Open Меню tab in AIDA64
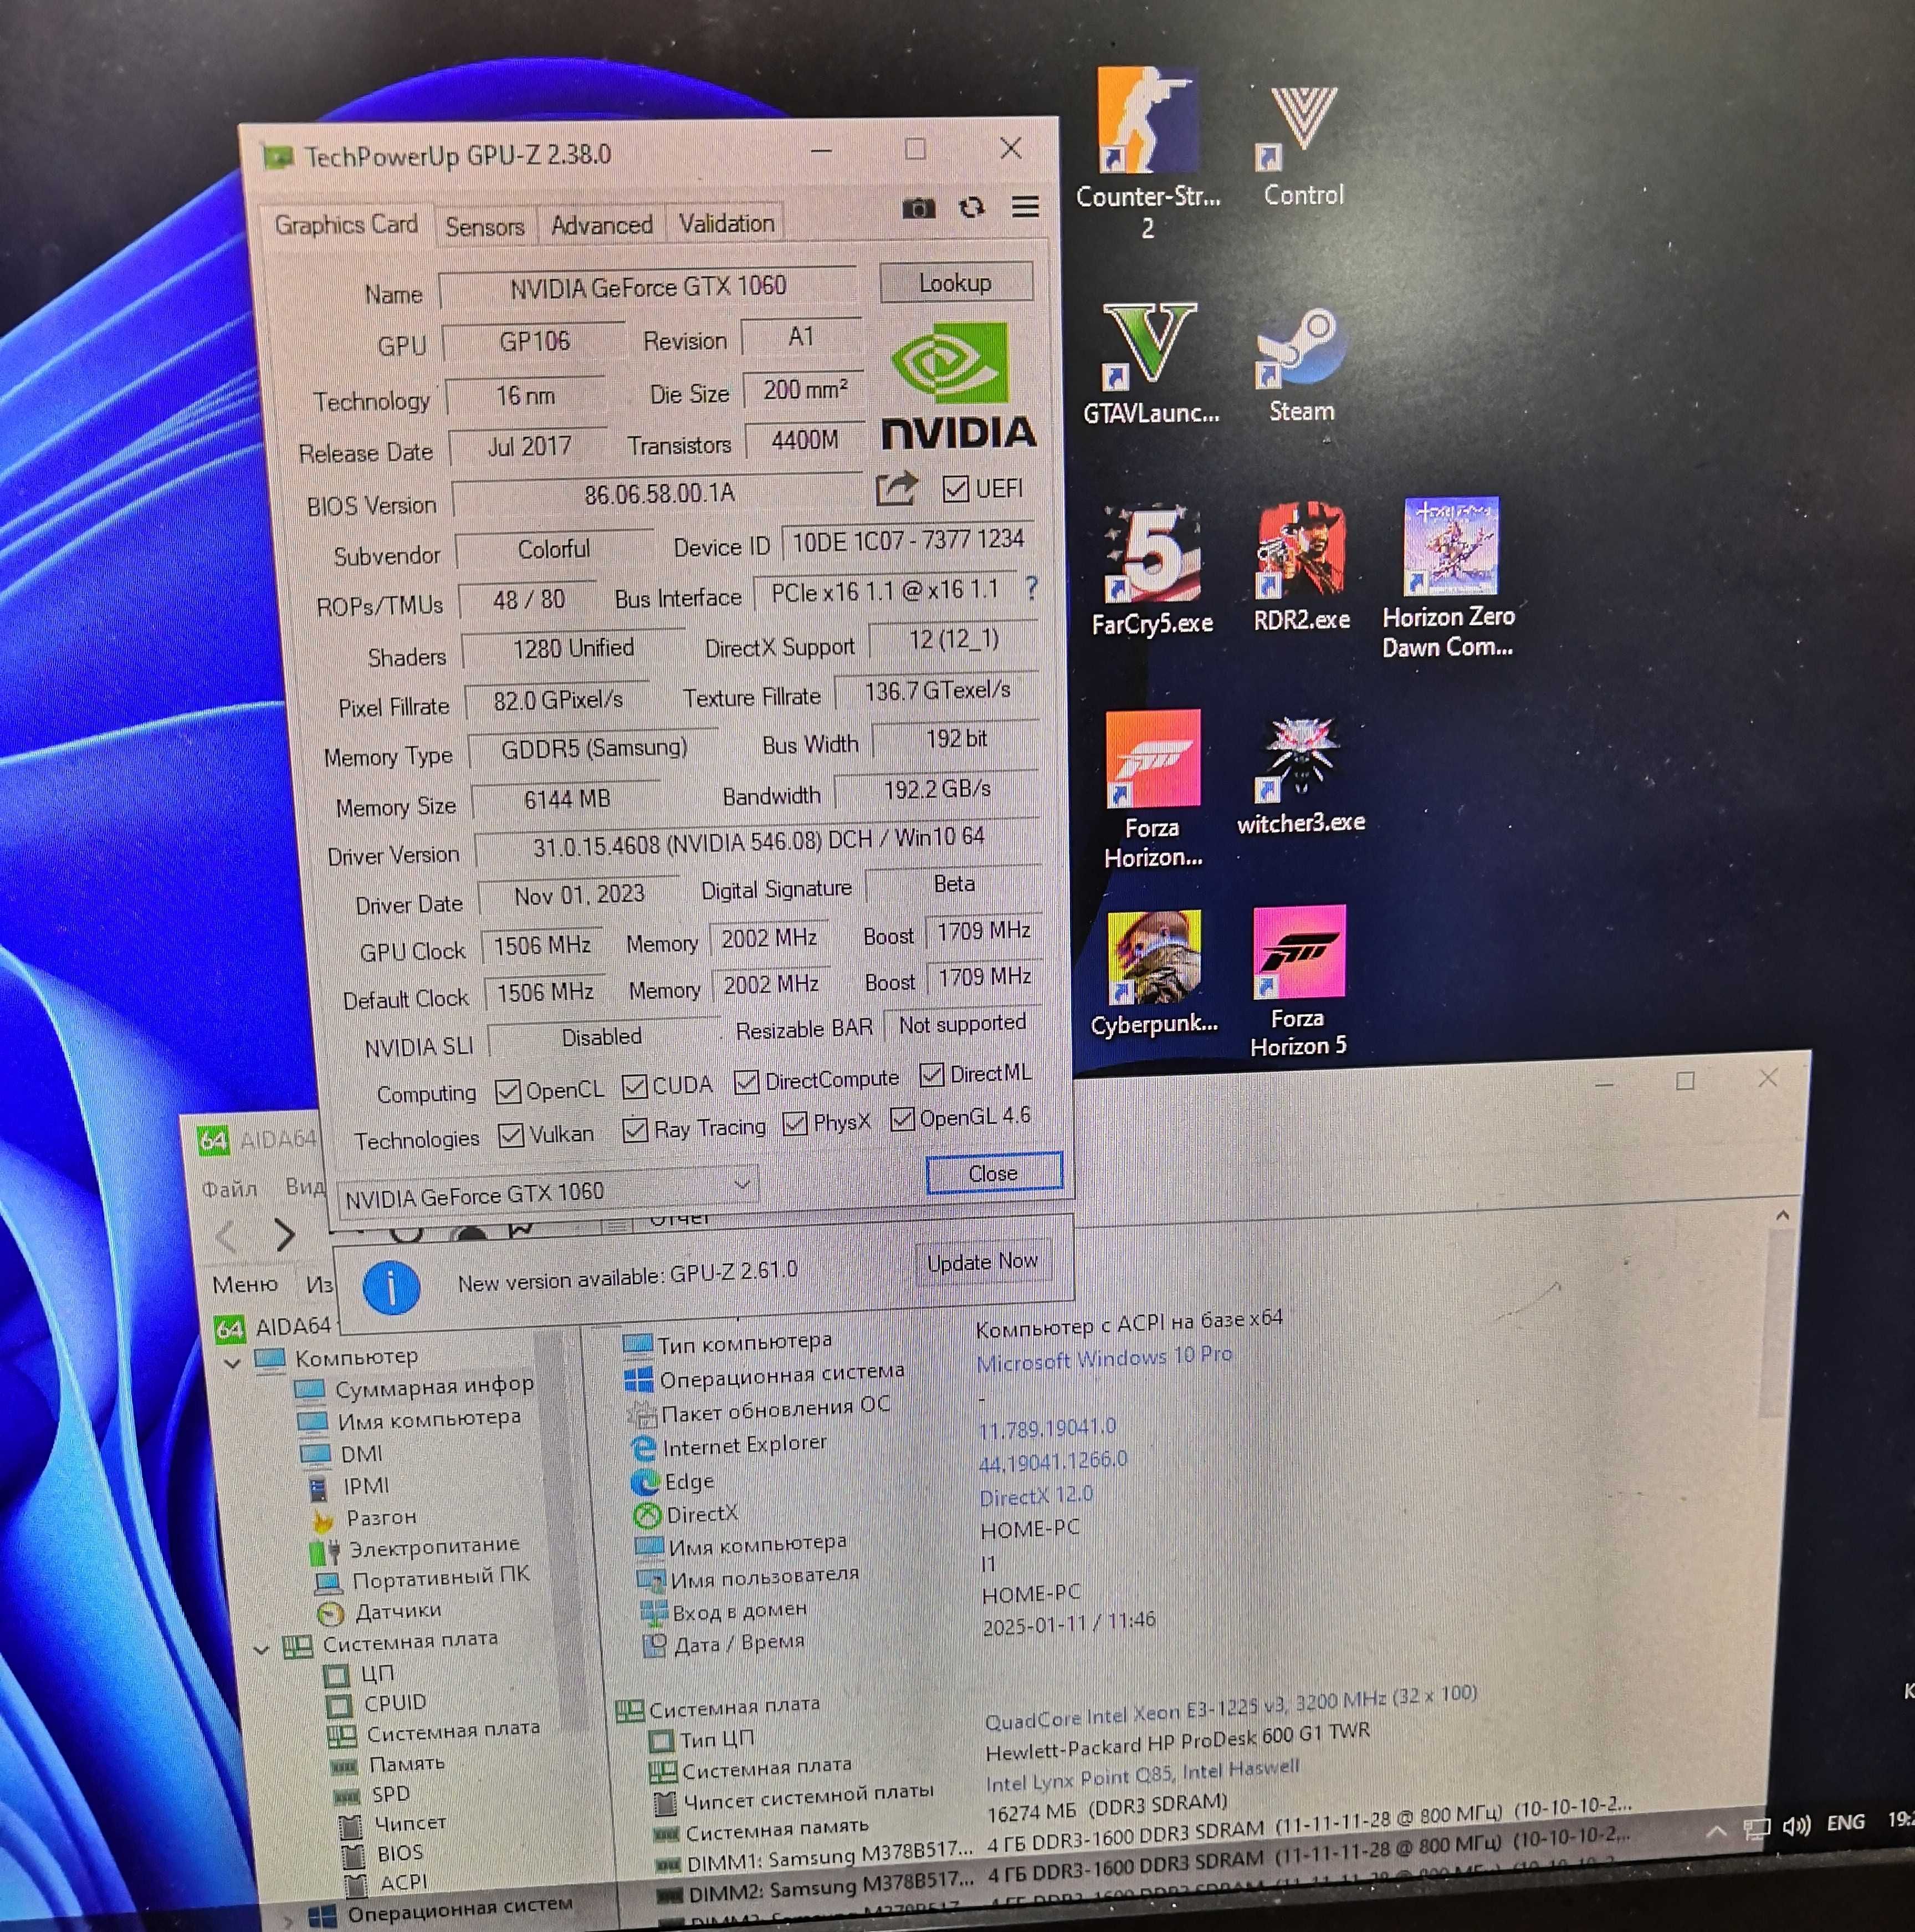This screenshot has height=1932, width=1915. [x=245, y=1284]
